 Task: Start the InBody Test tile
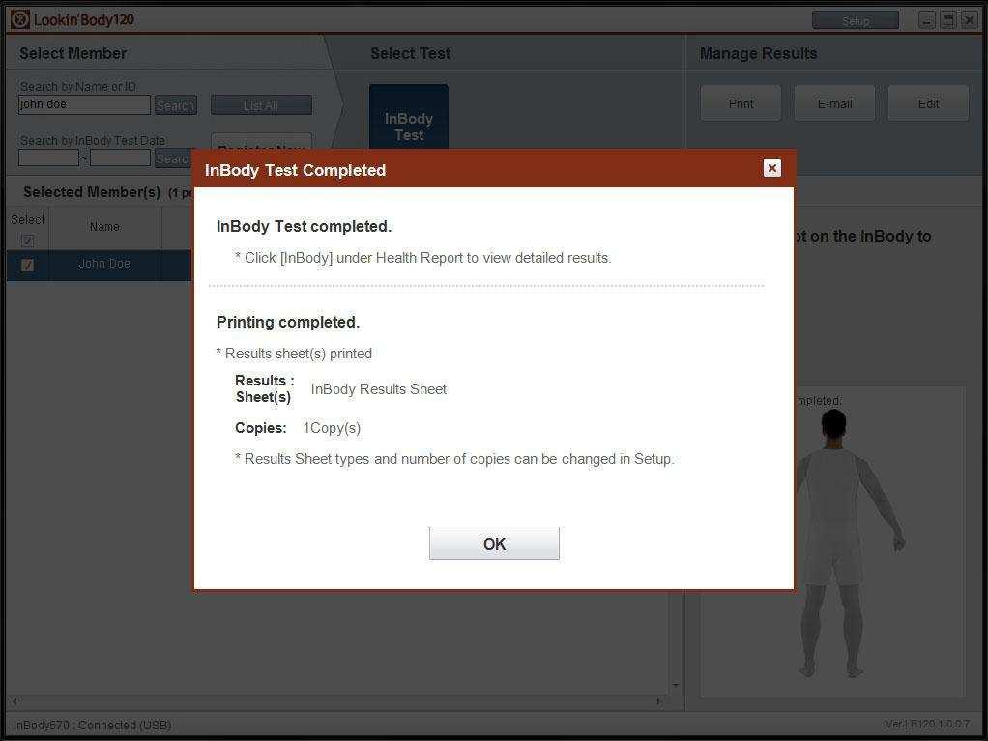click(x=409, y=118)
